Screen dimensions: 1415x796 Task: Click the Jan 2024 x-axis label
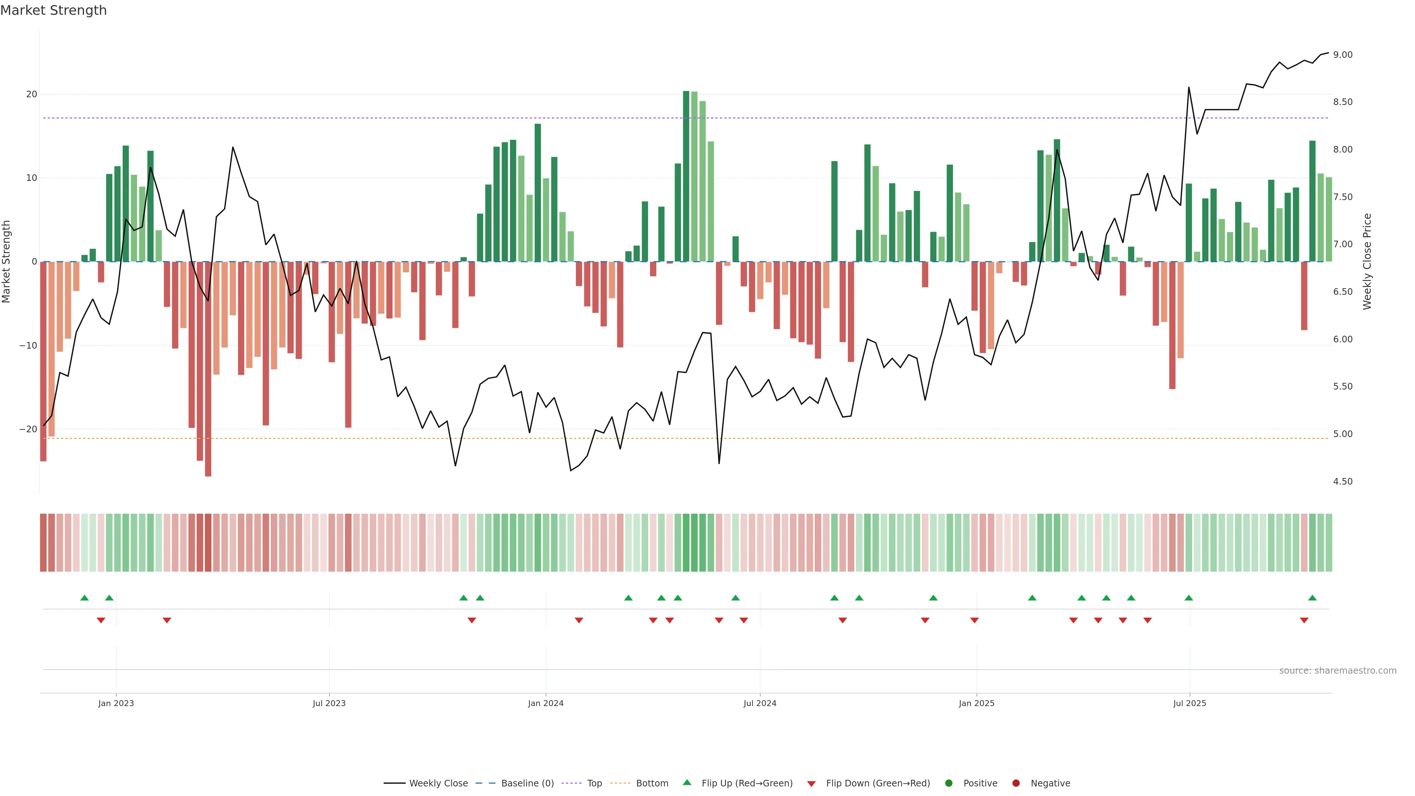(545, 703)
